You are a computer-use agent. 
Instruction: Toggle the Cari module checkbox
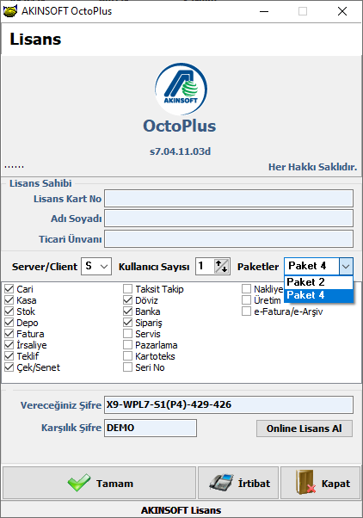tap(9, 289)
